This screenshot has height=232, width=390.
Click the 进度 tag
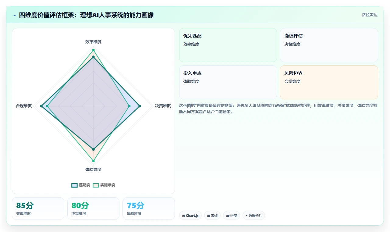(x=232, y=216)
